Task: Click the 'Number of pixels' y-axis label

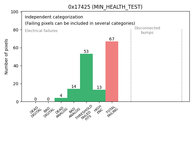Action: [7, 56]
